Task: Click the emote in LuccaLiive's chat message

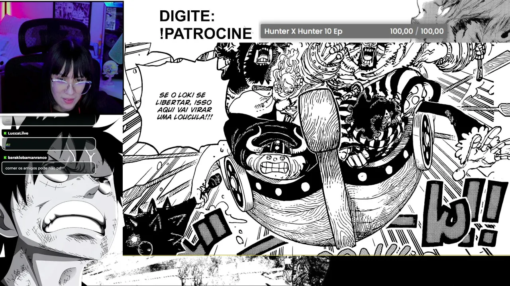Action: [x=8, y=144]
